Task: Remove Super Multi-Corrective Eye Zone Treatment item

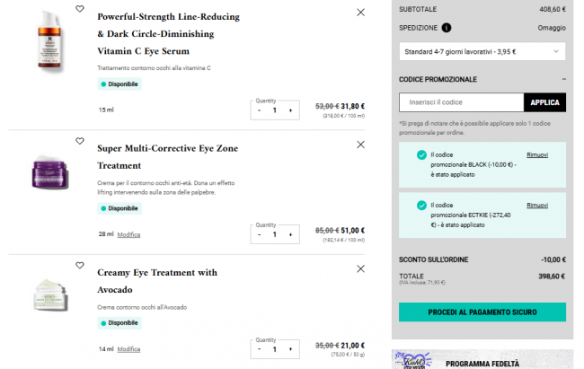Action: point(360,144)
